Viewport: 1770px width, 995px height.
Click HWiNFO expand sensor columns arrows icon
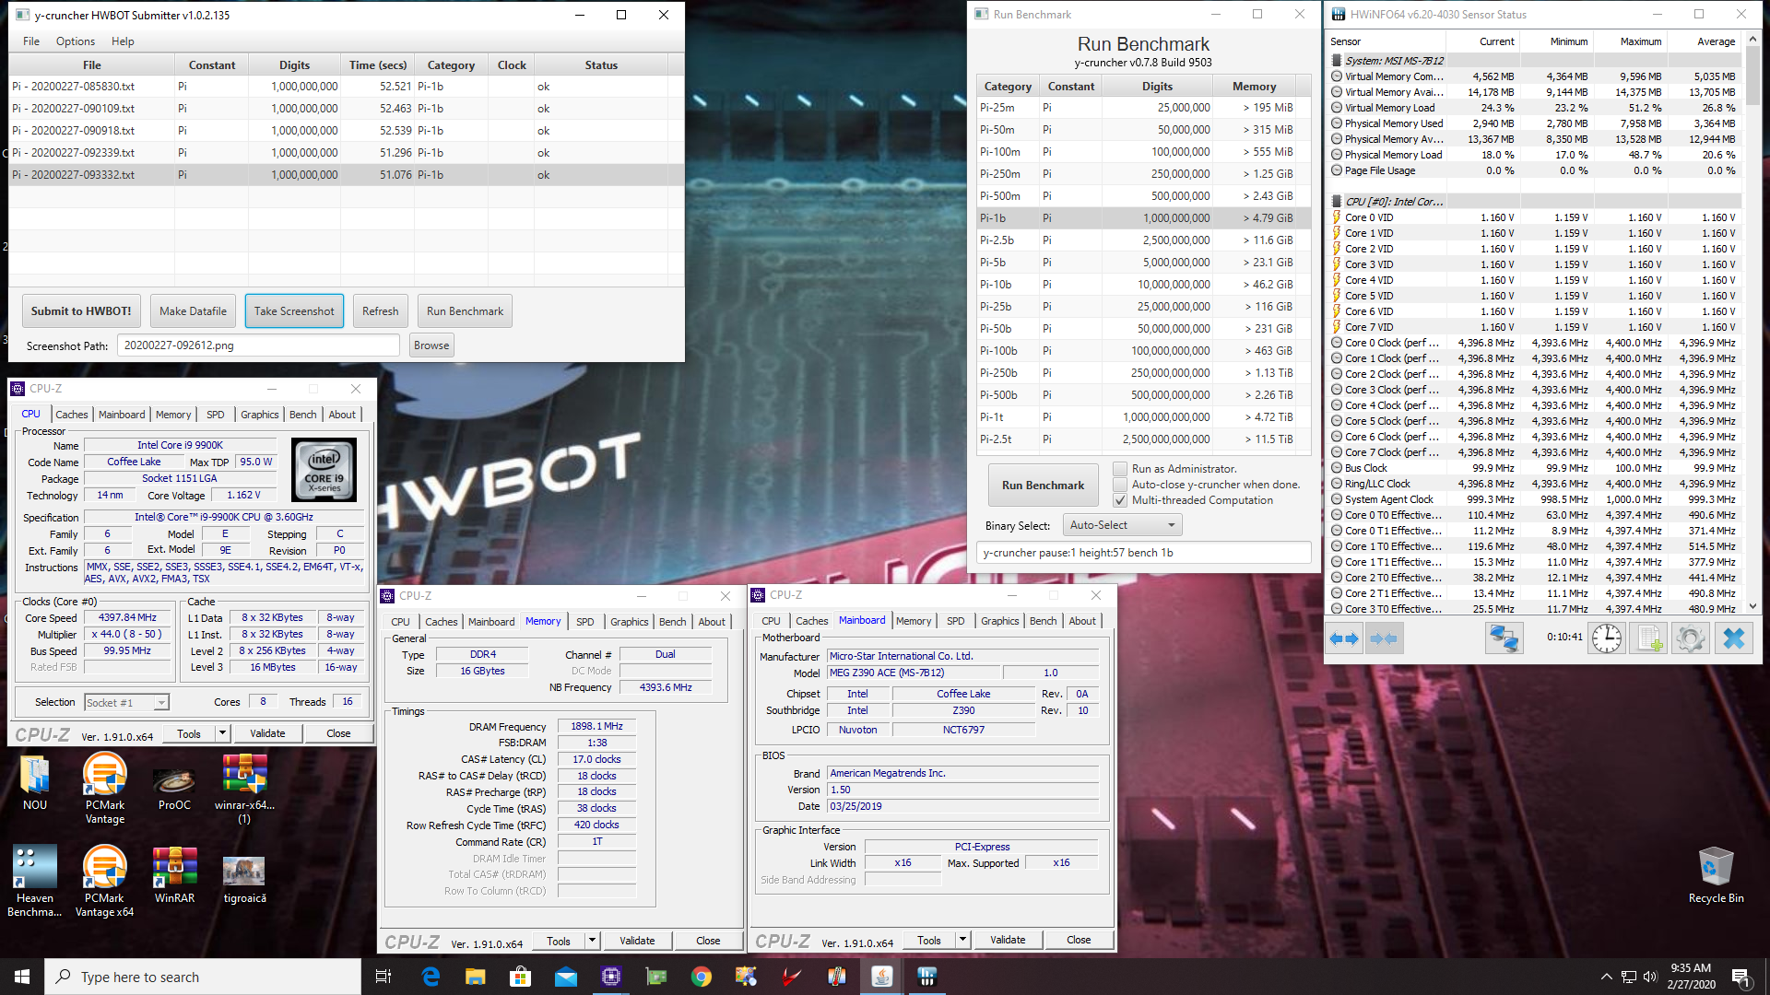pos(1345,638)
